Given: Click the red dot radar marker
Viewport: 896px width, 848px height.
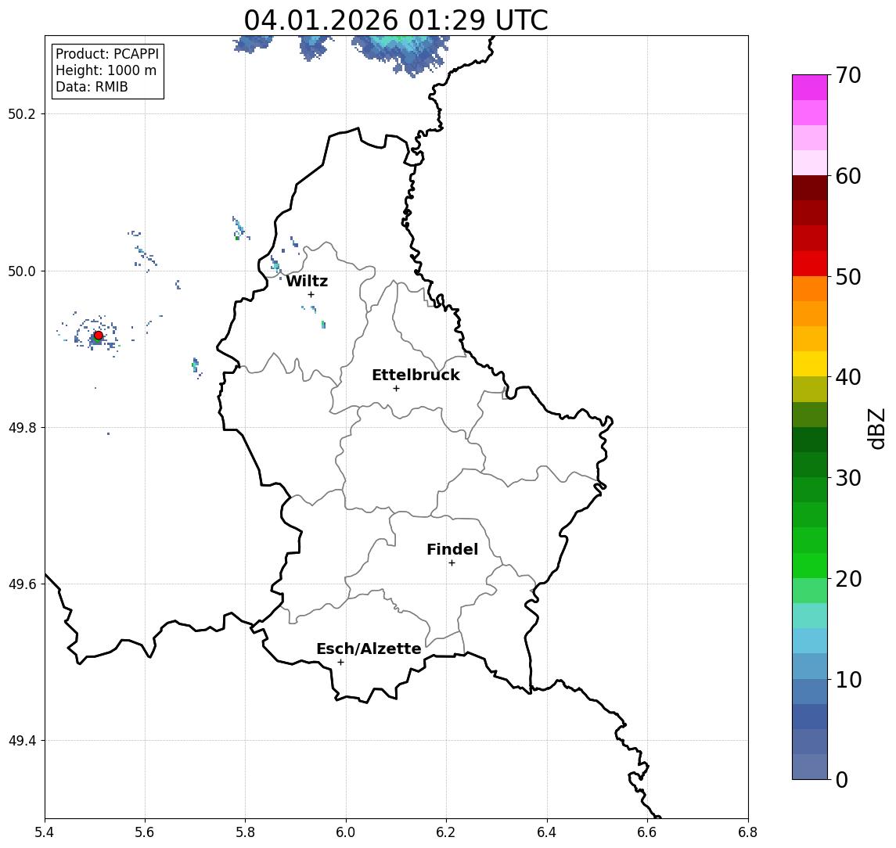Looking at the screenshot, I should tap(99, 336).
